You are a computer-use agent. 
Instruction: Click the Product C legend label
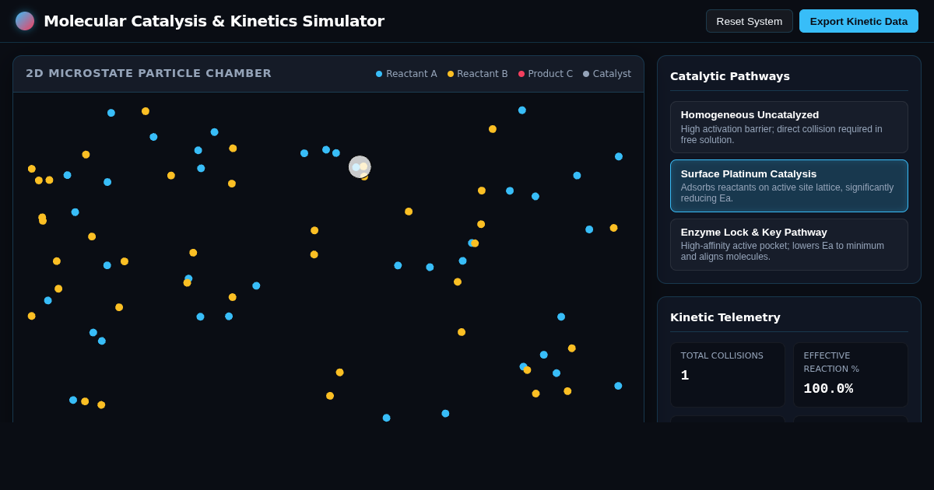[550, 74]
